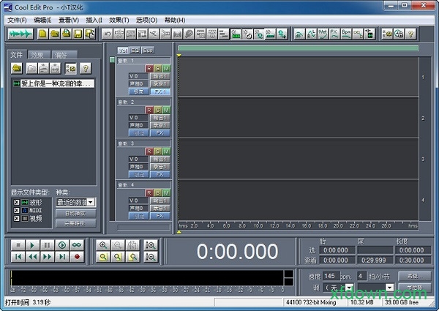Open a session with the yellow folder toolbar icon
Viewport: 439px width, 311px height.
click(x=54, y=34)
